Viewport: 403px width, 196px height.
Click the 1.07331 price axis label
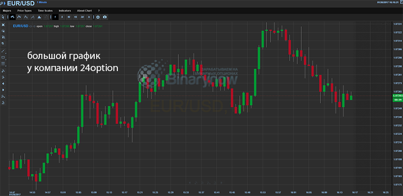point(397,24)
